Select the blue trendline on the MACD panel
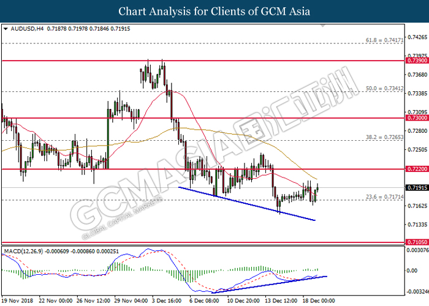Image resolution: width=429 pixels, height=306 pixels. [x=269, y=285]
